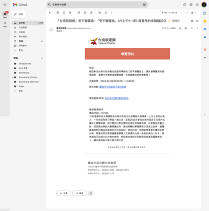Go back to inbox with the back arrow
209x211 pixels.
pyautogui.click(x=50, y=12)
